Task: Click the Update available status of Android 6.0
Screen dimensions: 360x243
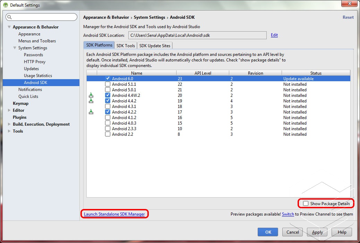Action: [x=298, y=78]
